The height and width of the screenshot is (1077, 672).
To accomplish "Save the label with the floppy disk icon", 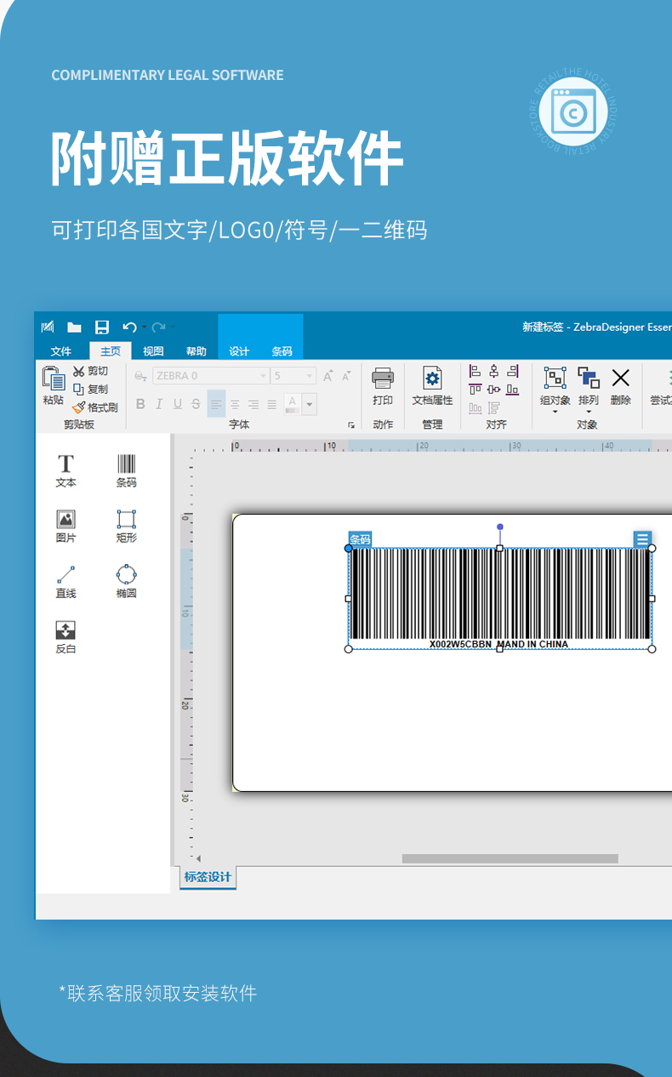I will 102,328.
